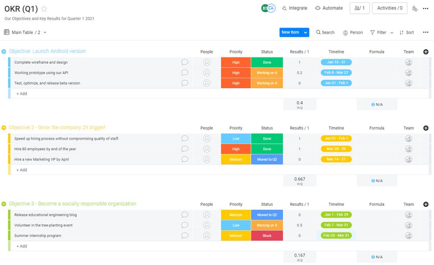Star the OKR (Q1) board as favorite
This screenshot has width=434, height=265.
[43, 8]
